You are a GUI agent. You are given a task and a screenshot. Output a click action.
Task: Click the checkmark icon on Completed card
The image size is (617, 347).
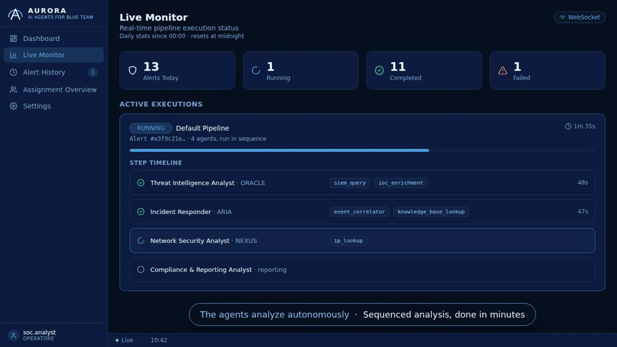point(379,71)
